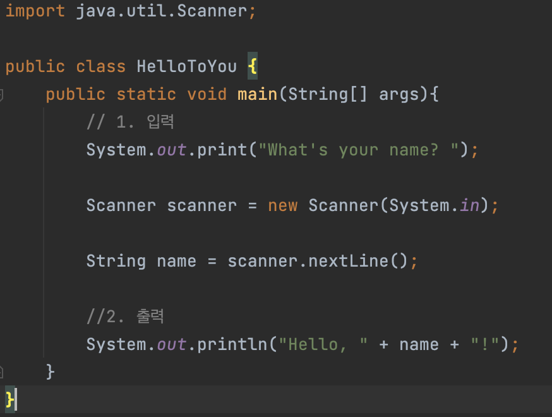Click highlighted opening brace after HelloToYou
The width and height of the screenshot is (552, 417).
[253, 66]
